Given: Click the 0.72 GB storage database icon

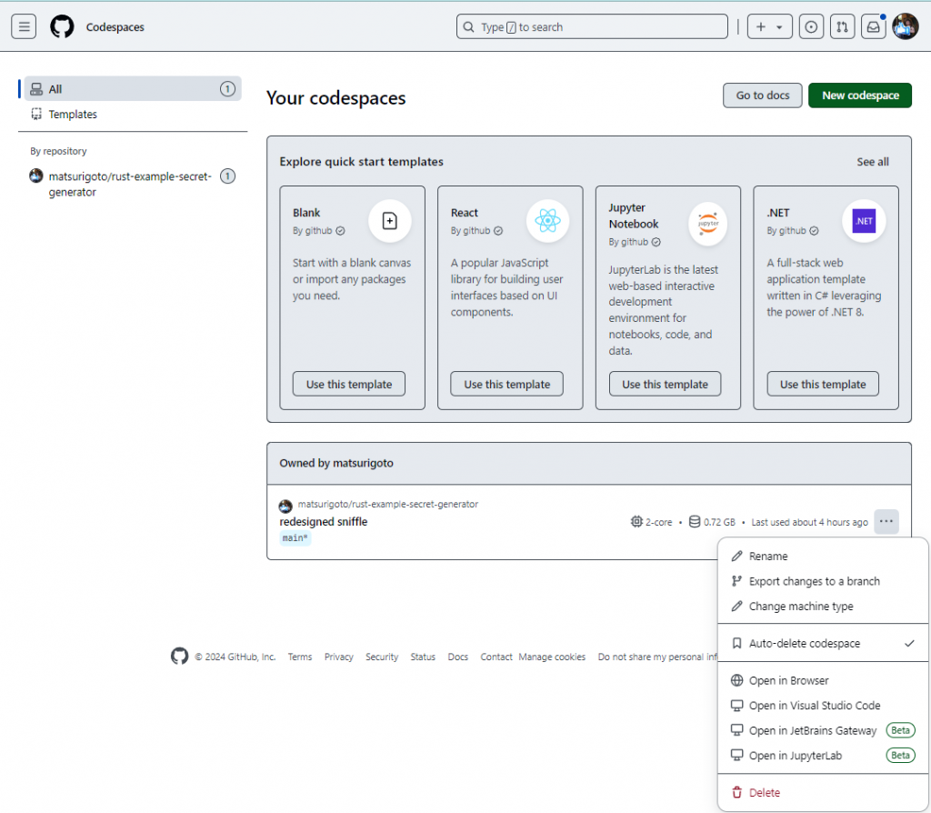Looking at the screenshot, I should 694,521.
